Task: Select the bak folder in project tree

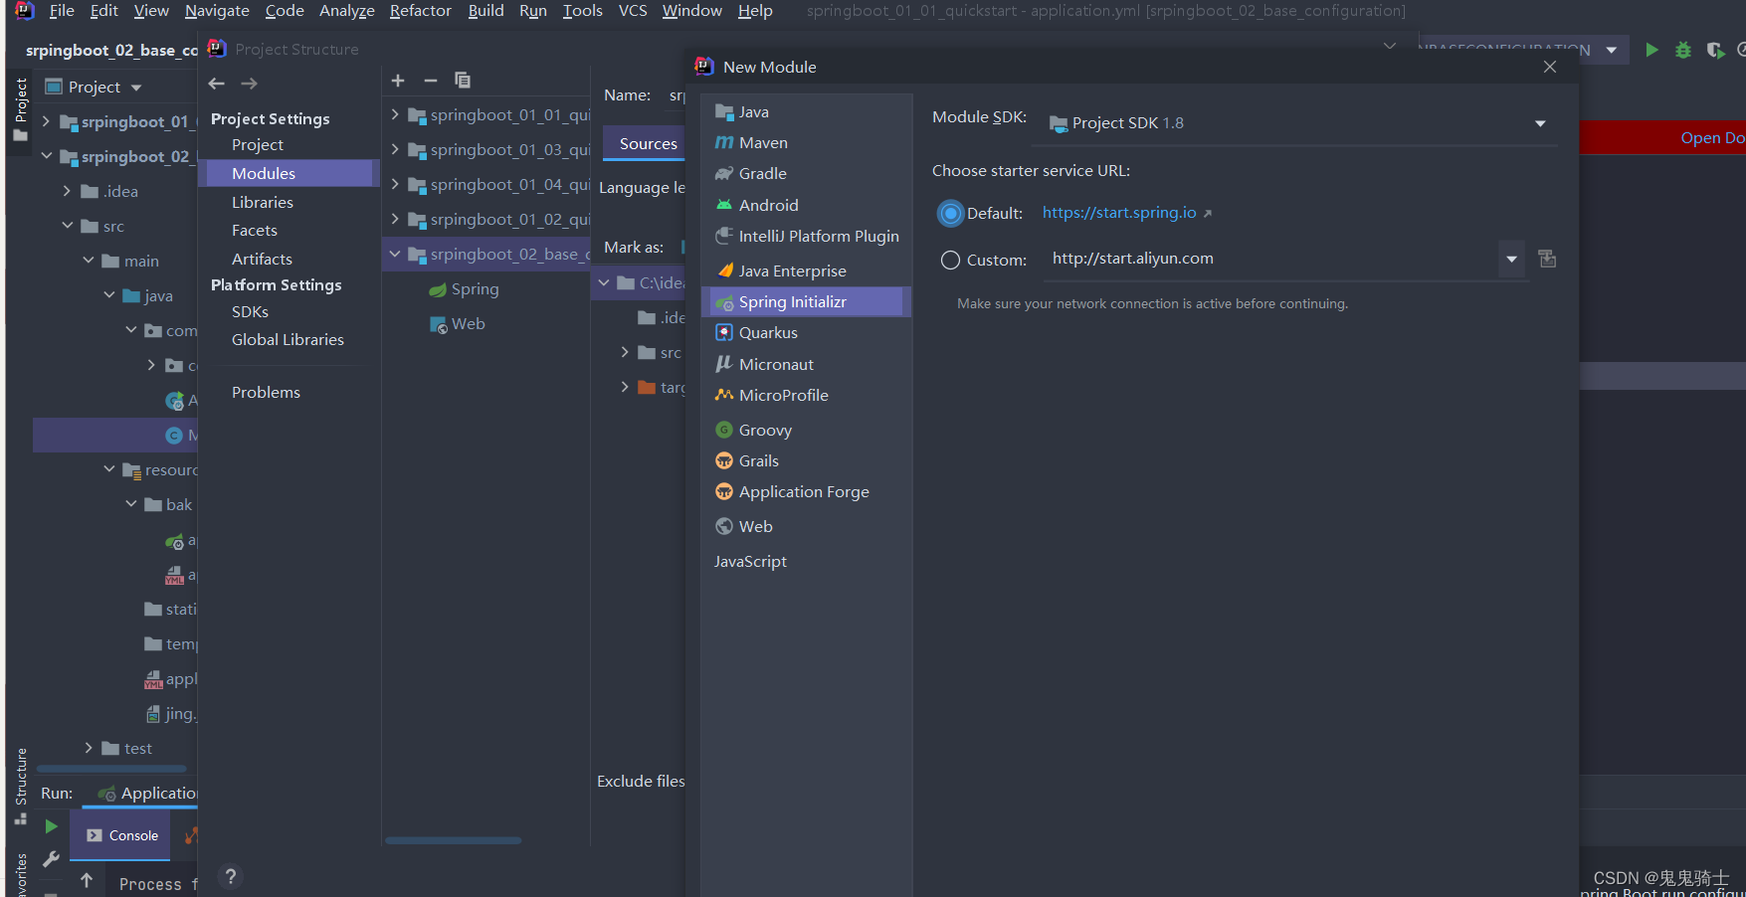Action: click(x=168, y=505)
